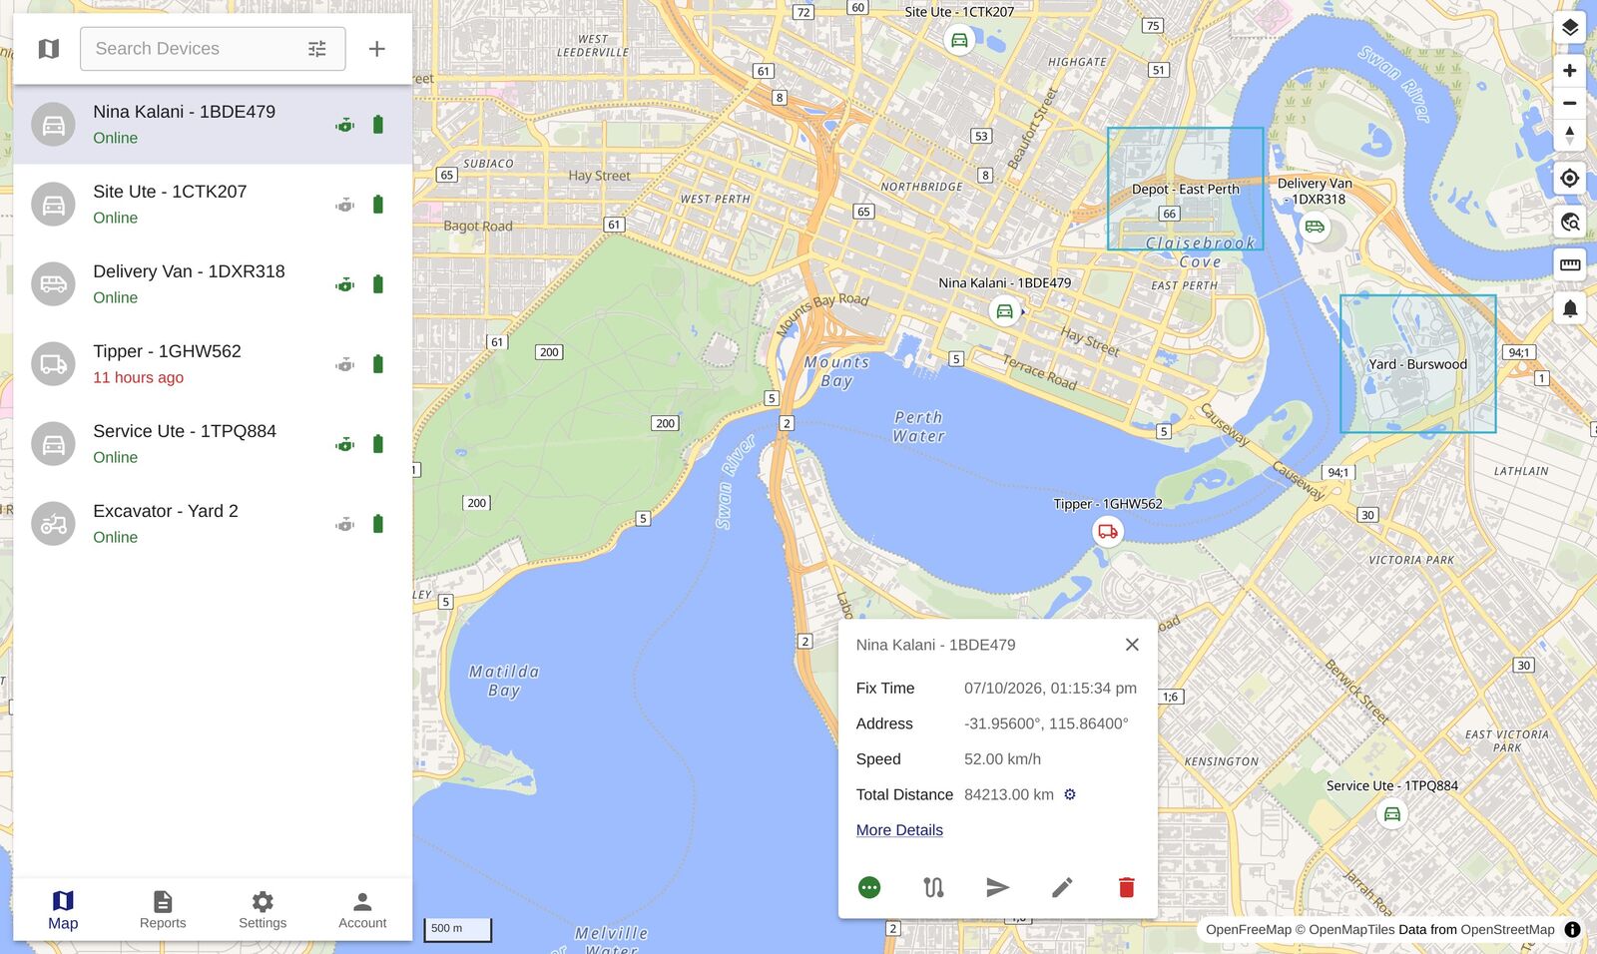The height and width of the screenshot is (954, 1597).
Task: Open the Account tab
Action: coord(362,910)
